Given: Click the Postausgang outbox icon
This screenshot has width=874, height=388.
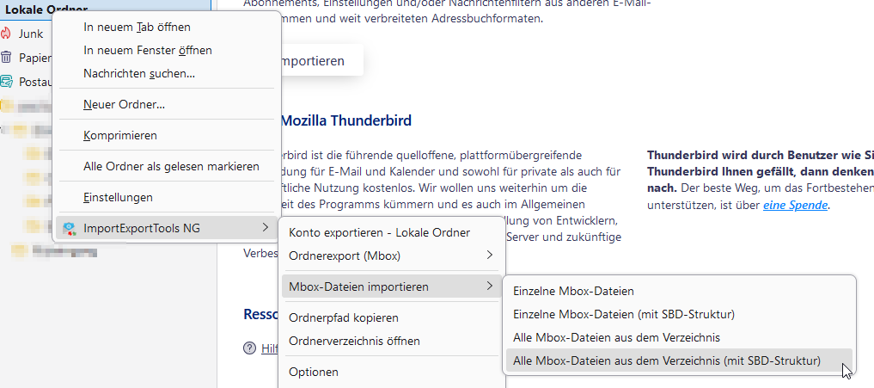Looking at the screenshot, I should tap(7, 82).
